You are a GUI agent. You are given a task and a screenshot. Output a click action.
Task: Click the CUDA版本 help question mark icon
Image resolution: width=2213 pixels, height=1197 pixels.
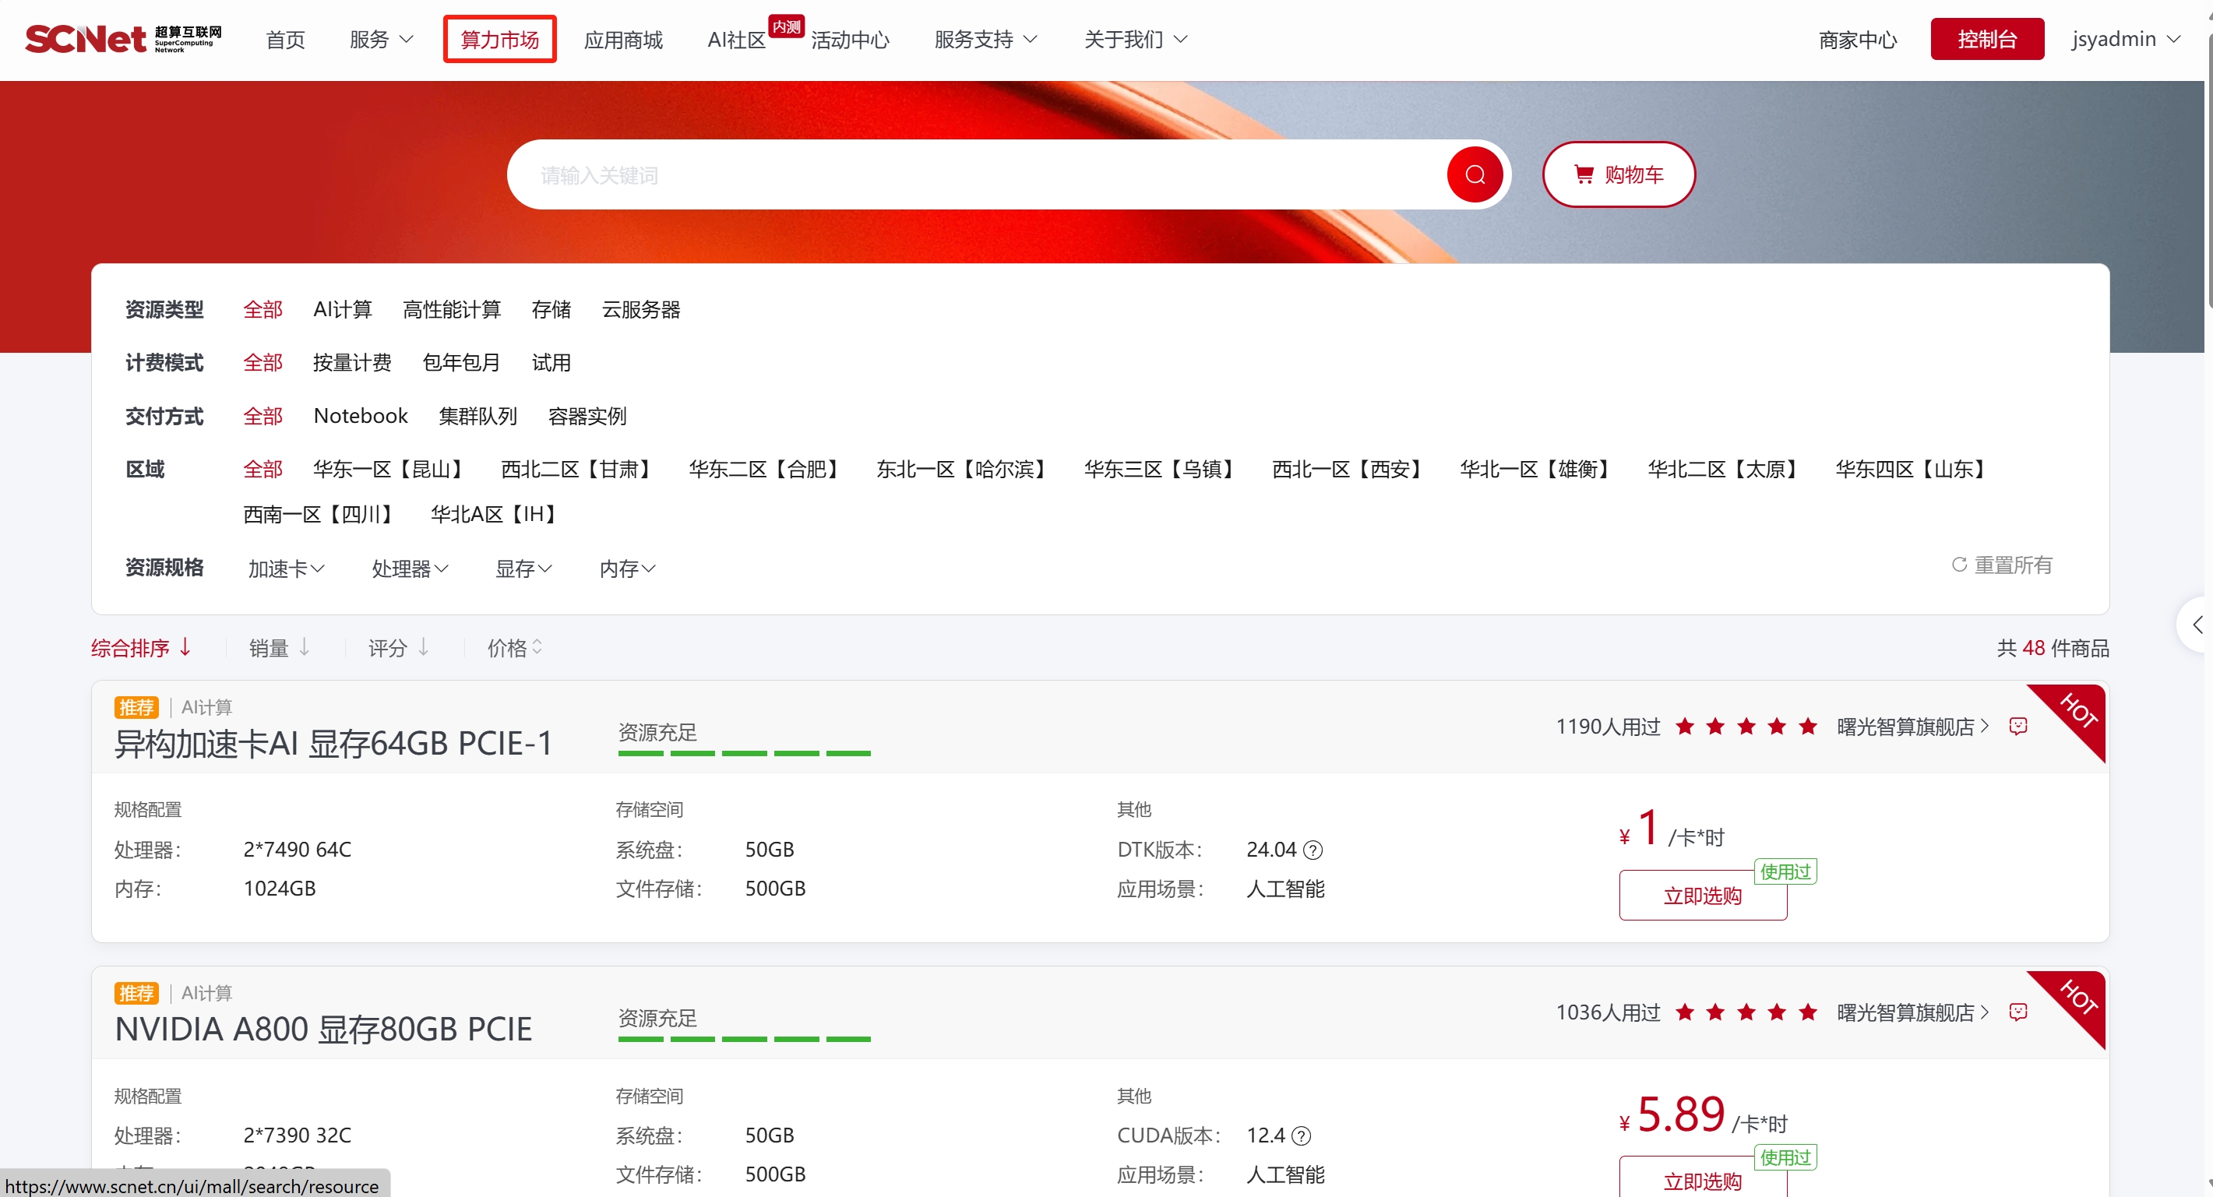tap(1302, 1136)
